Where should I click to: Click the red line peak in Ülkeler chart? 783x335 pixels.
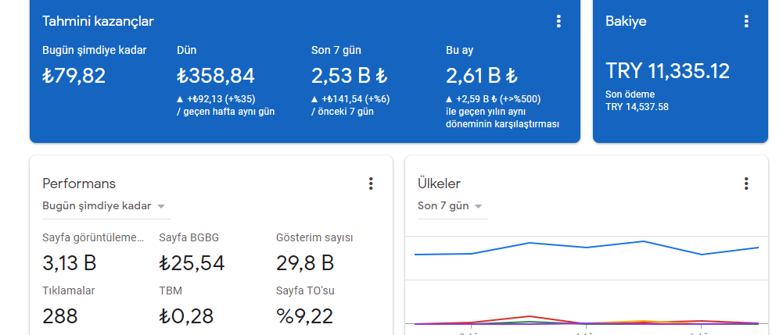(x=530, y=316)
